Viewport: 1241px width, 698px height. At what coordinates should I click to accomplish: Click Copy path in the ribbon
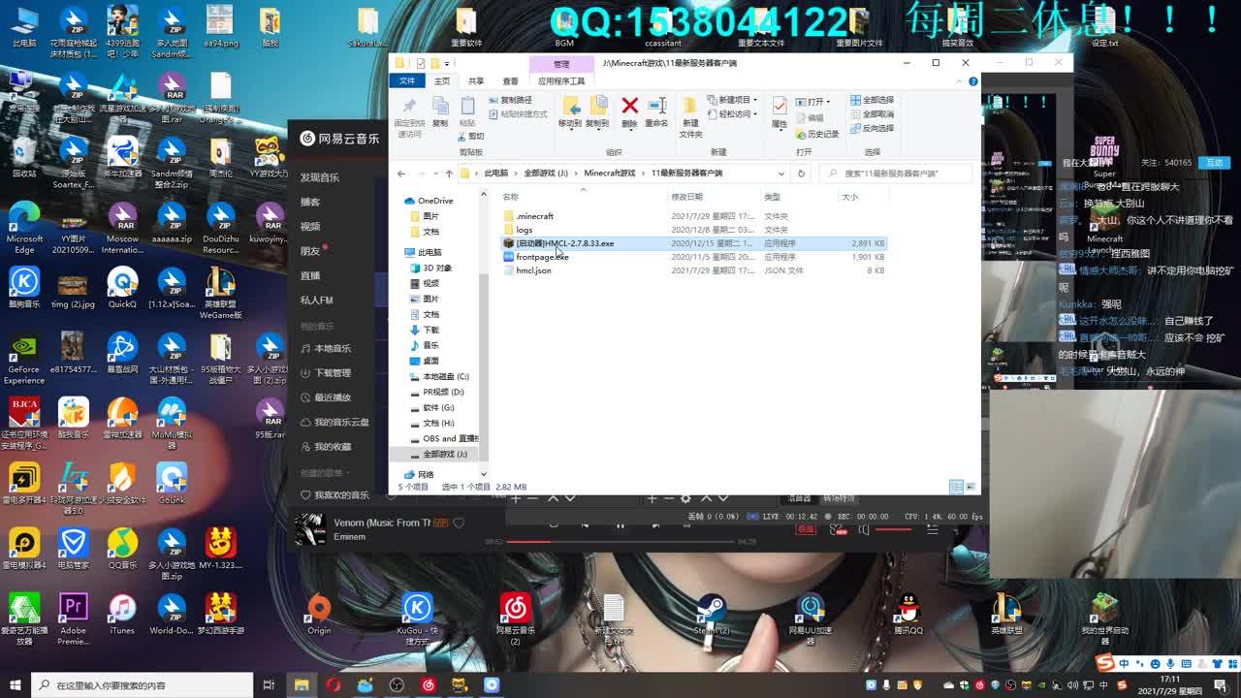(510, 100)
